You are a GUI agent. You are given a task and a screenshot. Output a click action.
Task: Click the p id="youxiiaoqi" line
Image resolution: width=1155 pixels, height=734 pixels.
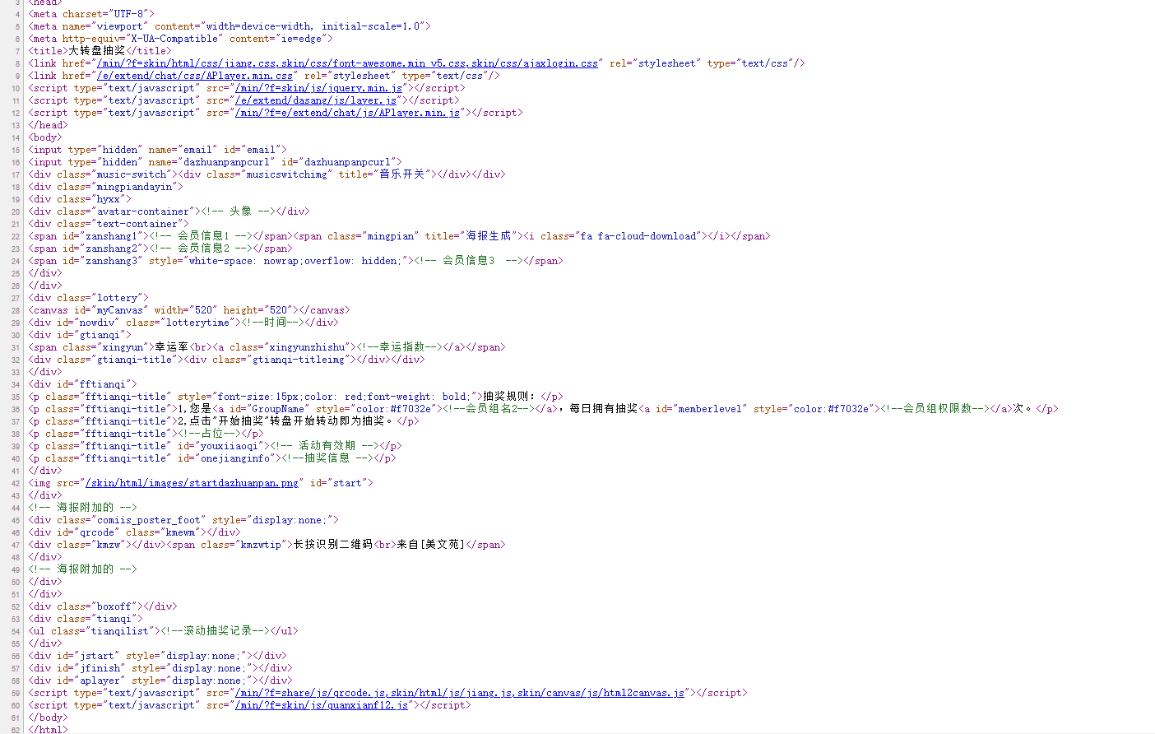coord(216,446)
